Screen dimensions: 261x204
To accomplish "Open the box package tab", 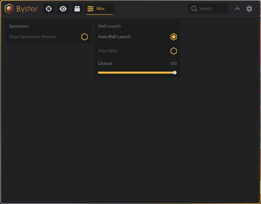I will point(77,9).
